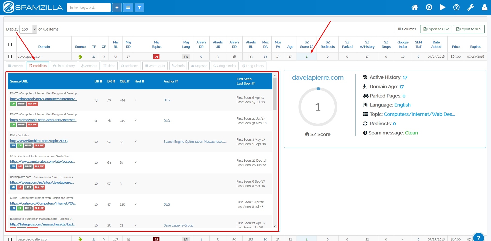Sort backlinks by Last Seen column
The image size is (491, 241).
(245, 84)
